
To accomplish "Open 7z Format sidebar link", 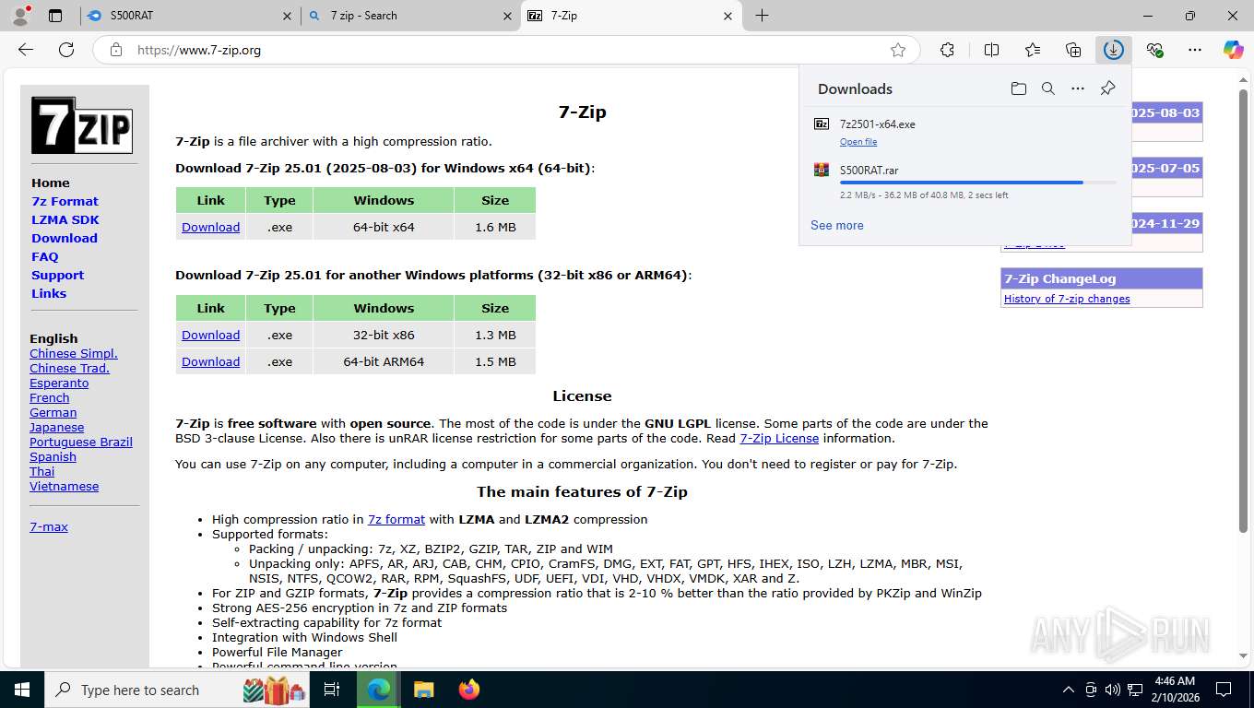I will [x=65, y=201].
